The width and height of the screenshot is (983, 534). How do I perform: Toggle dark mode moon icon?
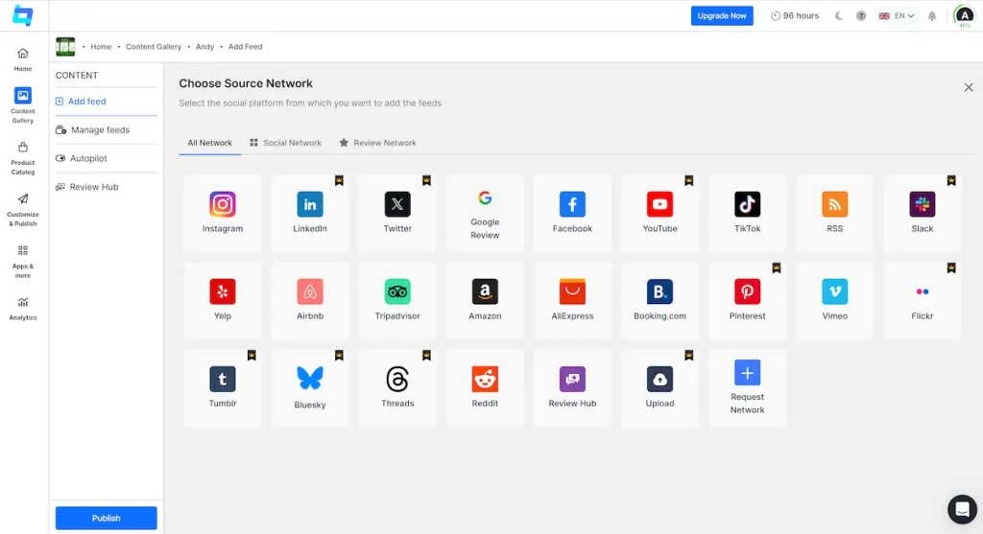(839, 15)
